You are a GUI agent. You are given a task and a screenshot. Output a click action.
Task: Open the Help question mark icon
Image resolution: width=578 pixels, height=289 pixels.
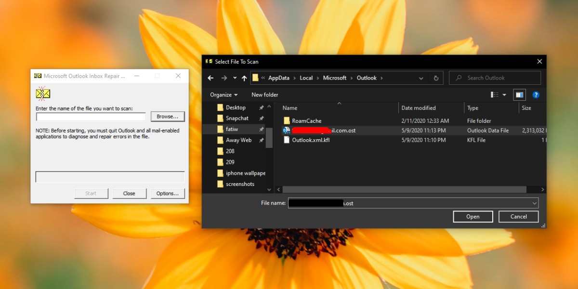pyautogui.click(x=536, y=95)
